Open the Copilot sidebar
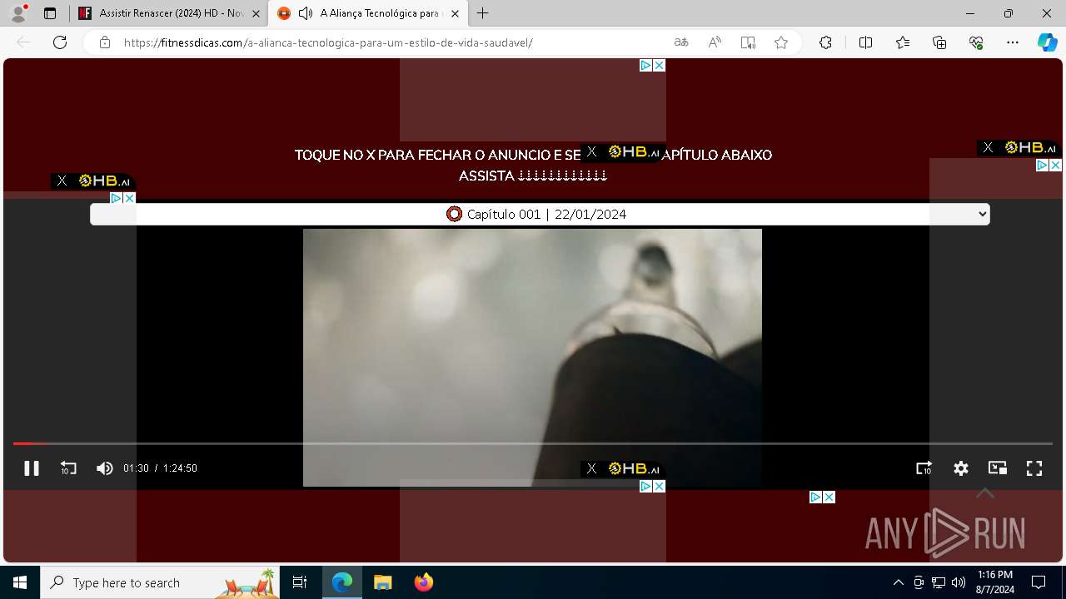This screenshot has width=1066, height=599. tap(1047, 42)
